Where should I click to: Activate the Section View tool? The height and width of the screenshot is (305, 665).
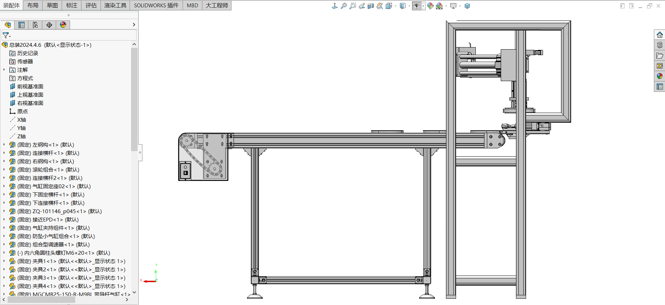tap(371, 6)
